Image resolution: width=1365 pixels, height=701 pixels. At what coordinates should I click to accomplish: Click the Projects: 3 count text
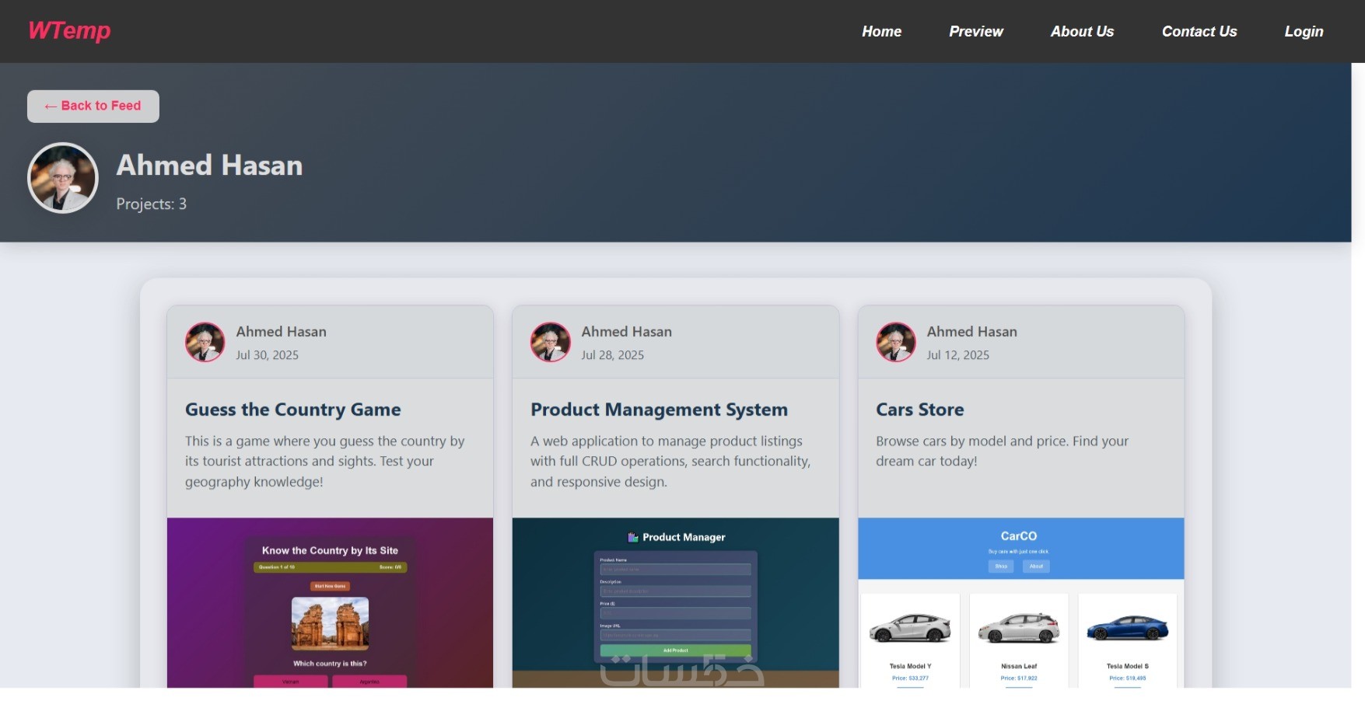coord(151,204)
